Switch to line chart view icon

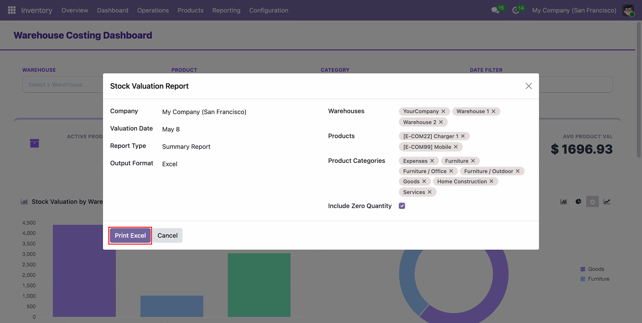point(607,201)
